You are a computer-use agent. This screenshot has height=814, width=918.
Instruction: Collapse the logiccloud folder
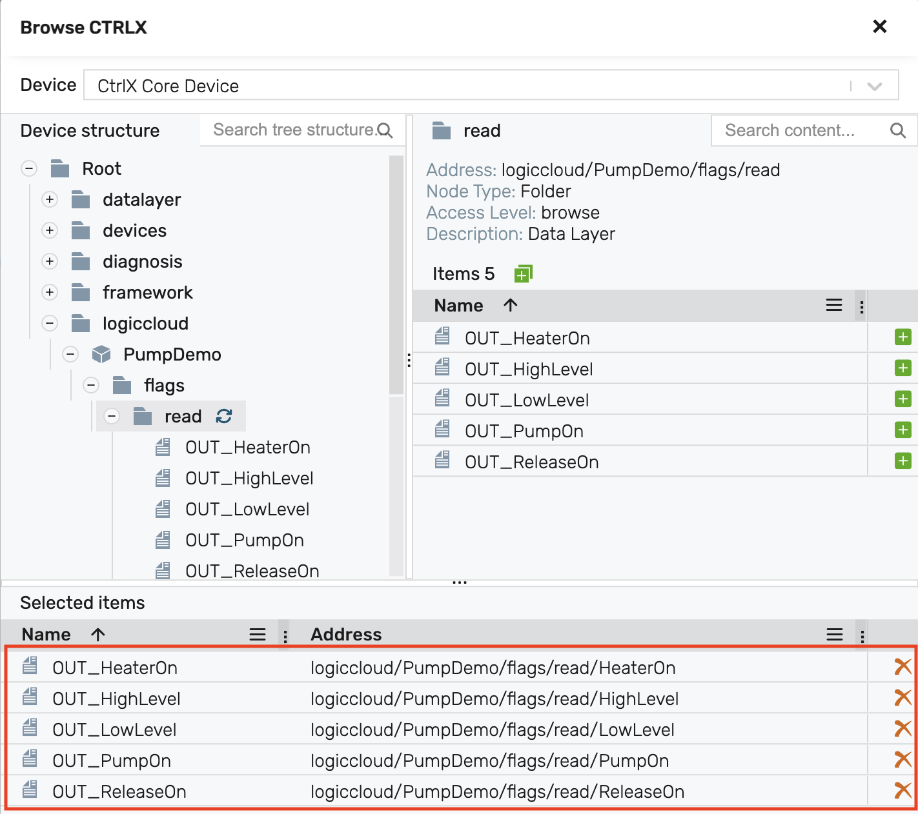[50, 324]
